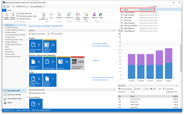
Task: Click the Navigovat link in Aktivity
Action: [96, 60]
